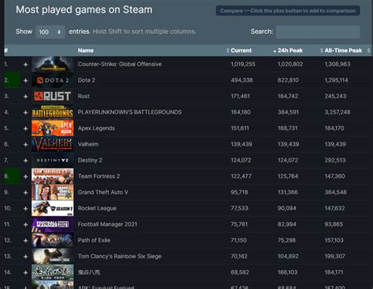Image resolution: width=373 pixels, height=289 pixels.
Task: Open Tom Clancy's Rainbow Six Siege link
Action: point(120,257)
